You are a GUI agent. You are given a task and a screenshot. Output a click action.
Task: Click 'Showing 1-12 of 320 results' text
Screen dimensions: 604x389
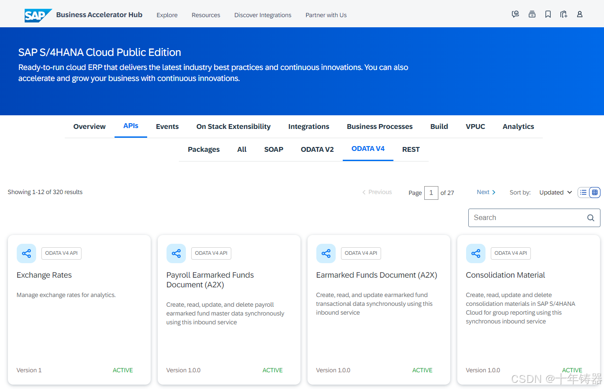click(45, 192)
